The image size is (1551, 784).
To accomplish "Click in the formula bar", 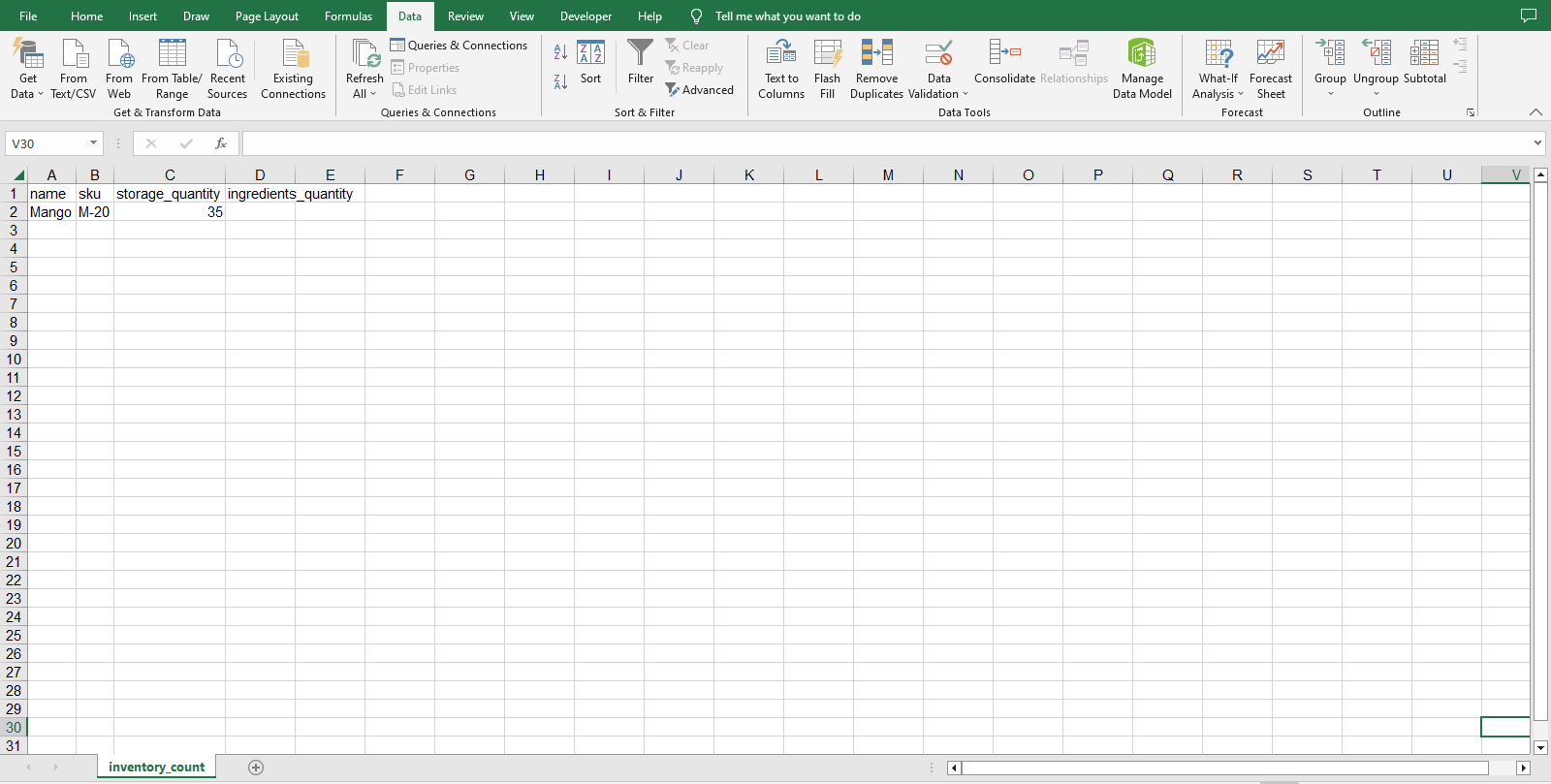I will (885, 143).
